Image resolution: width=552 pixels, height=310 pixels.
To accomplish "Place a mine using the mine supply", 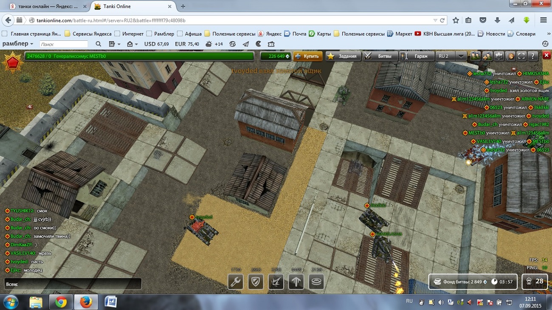I will (317, 281).
